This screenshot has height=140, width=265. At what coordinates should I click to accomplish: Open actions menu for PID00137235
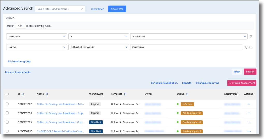[249, 122]
